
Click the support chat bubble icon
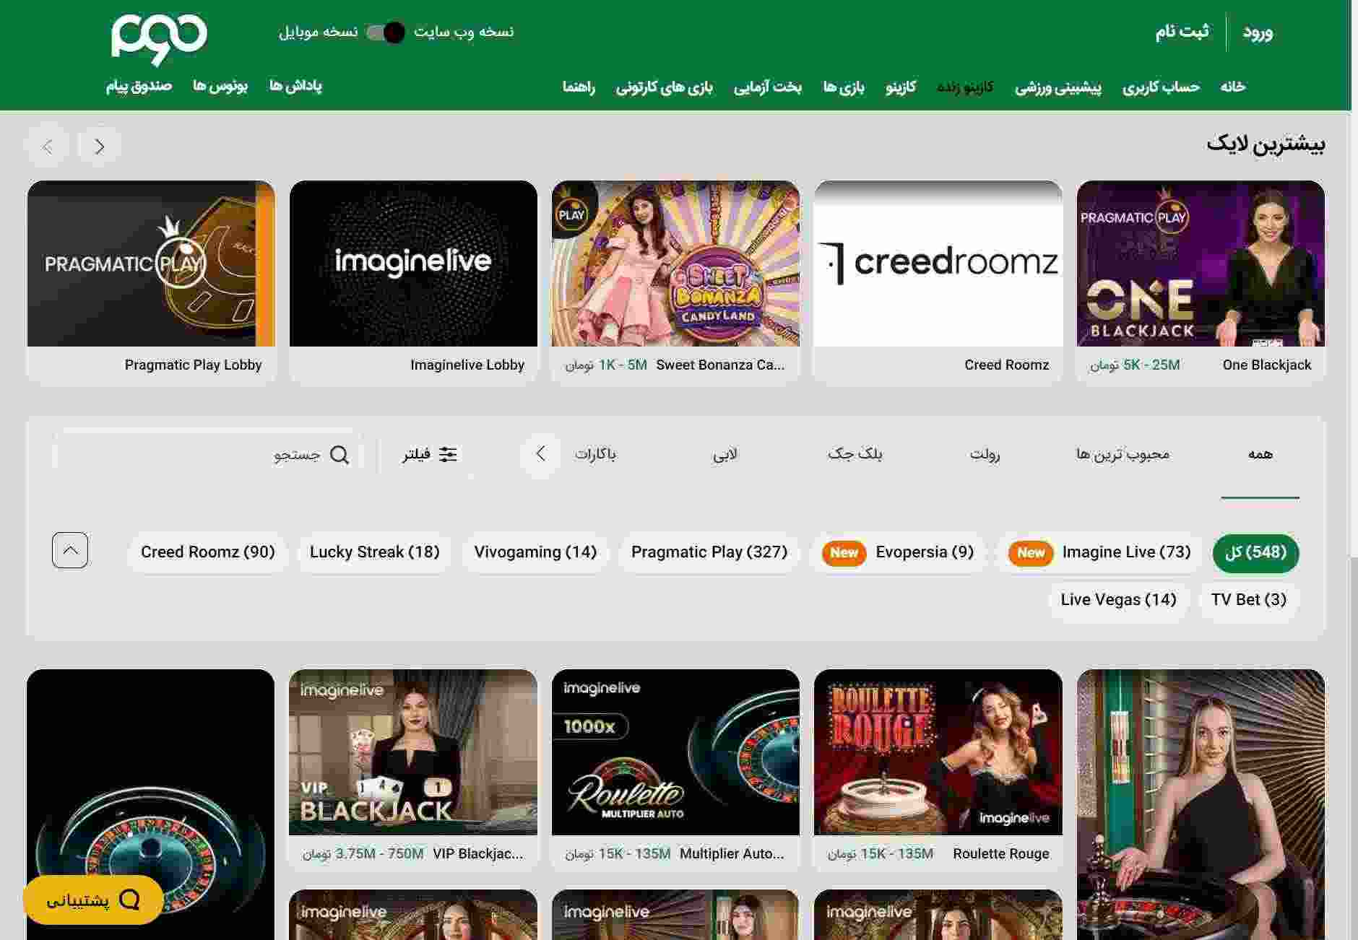(130, 900)
